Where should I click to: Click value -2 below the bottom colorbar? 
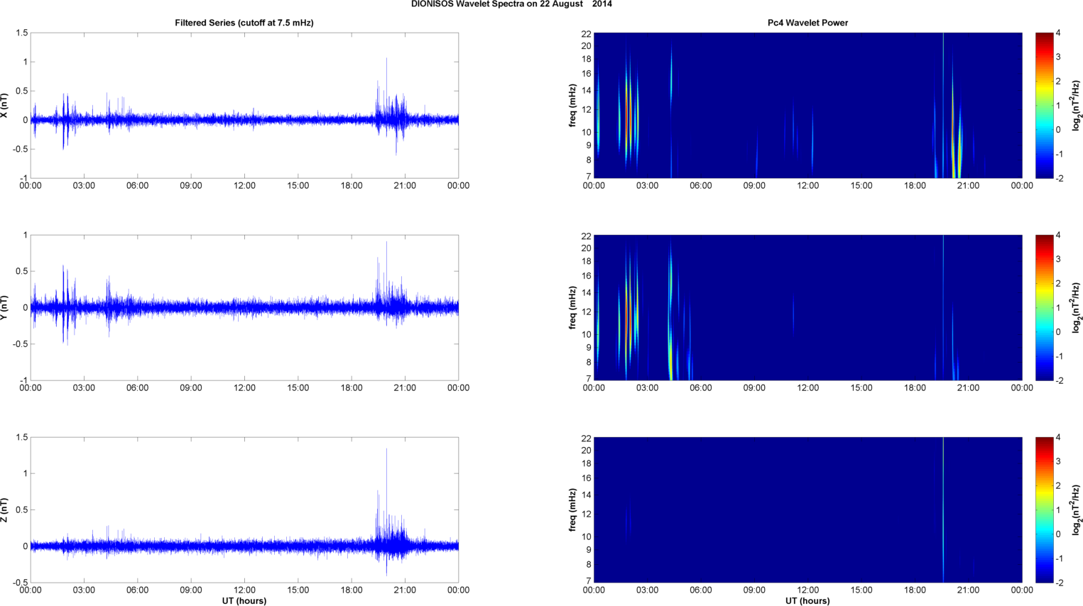coord(1060,583)
